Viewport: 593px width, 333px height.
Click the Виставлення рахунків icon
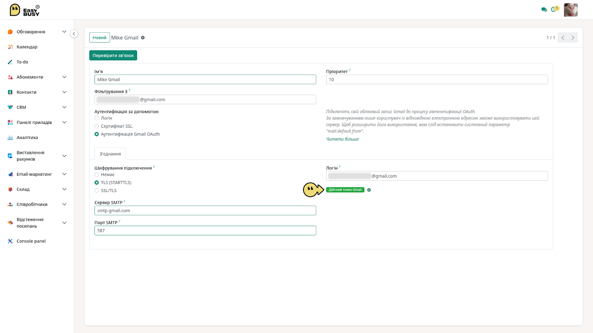10,156
